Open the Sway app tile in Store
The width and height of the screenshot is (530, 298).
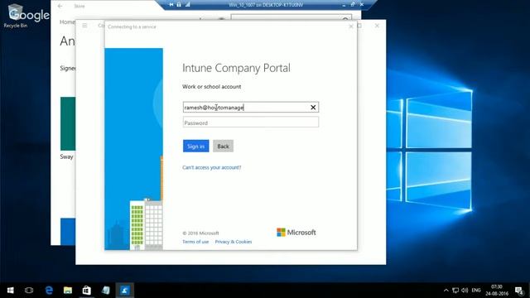click(x=68, y=123)
